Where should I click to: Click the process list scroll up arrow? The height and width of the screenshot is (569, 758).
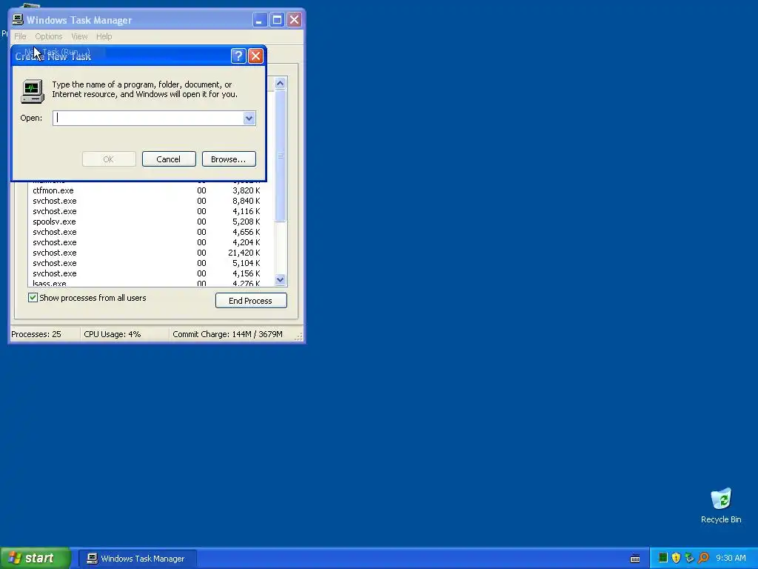tap(281, 83)
